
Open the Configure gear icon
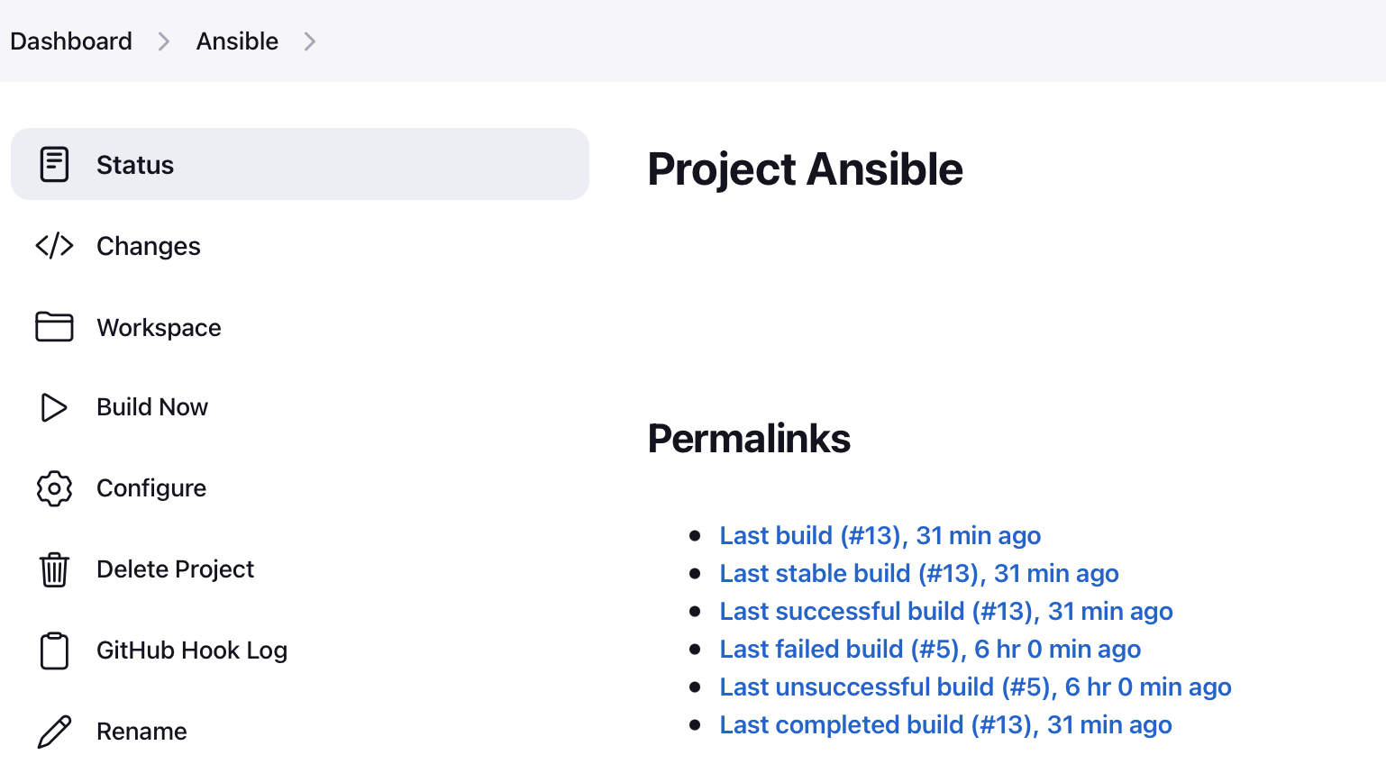click(54, 488)
